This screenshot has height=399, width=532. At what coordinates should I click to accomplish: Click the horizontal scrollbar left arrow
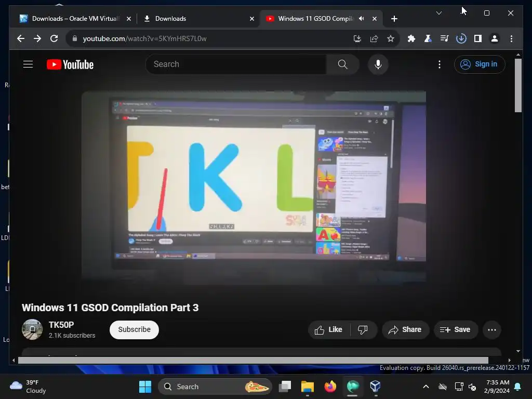pos(14,361)
